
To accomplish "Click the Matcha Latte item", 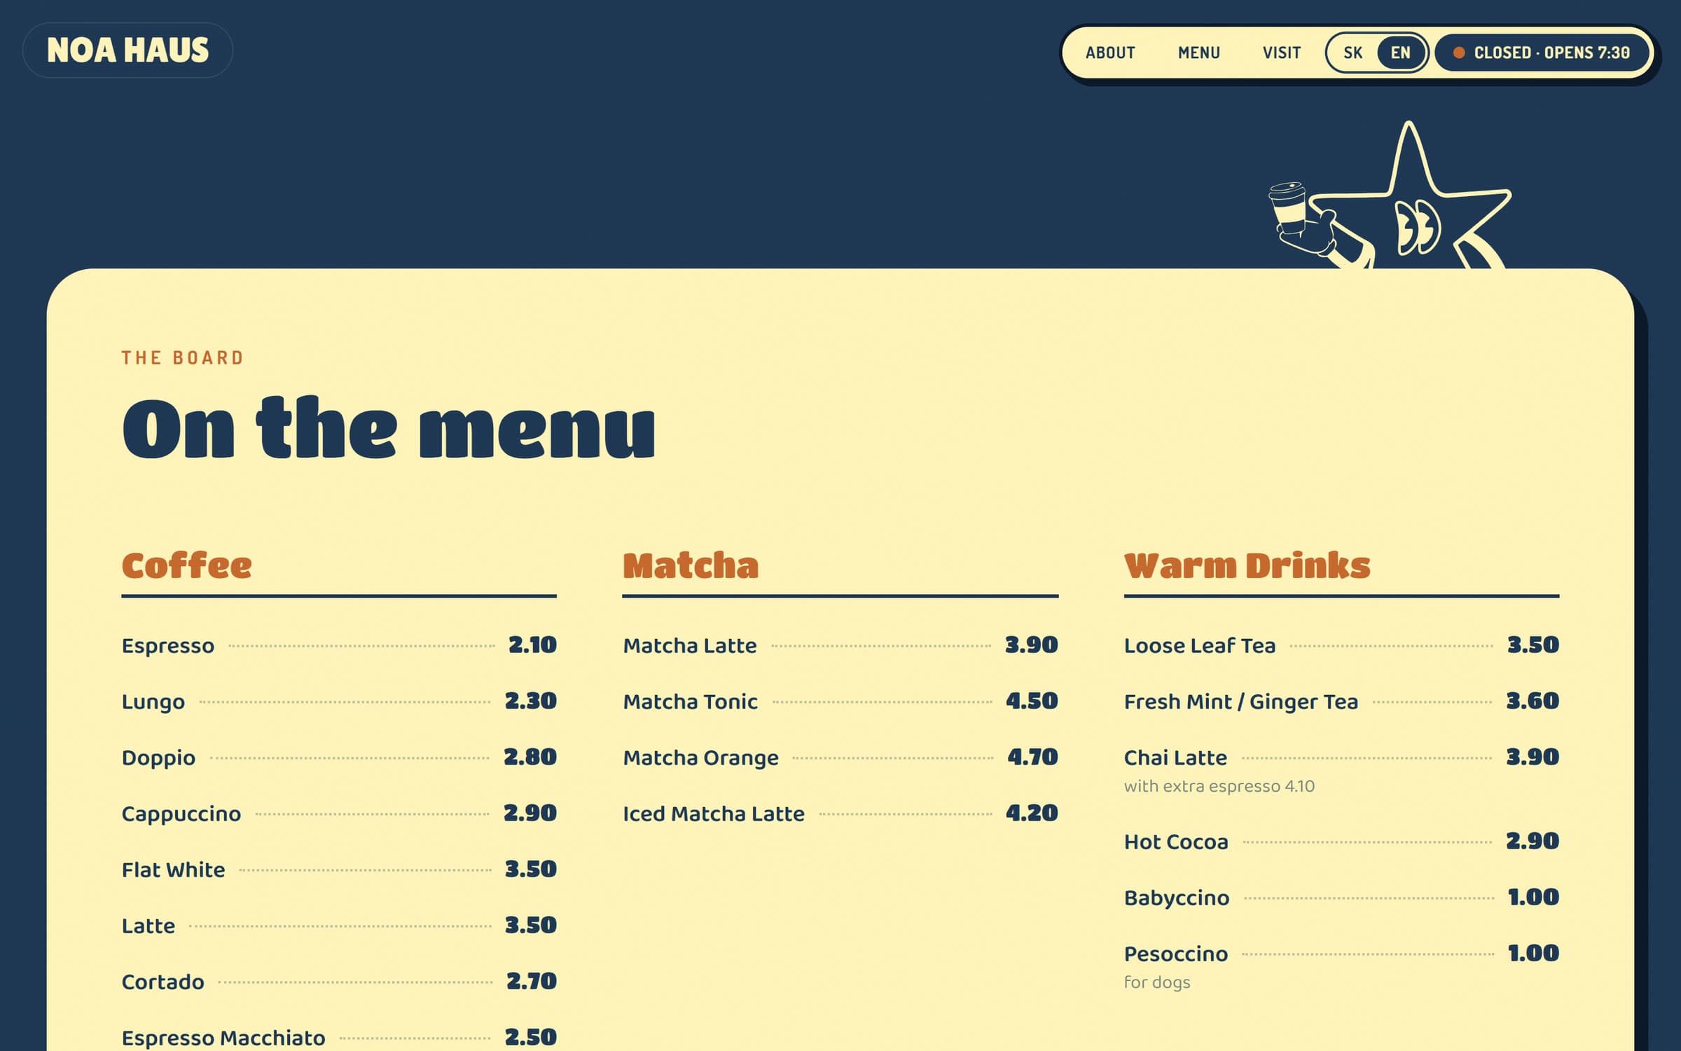I will pos(840,645).
